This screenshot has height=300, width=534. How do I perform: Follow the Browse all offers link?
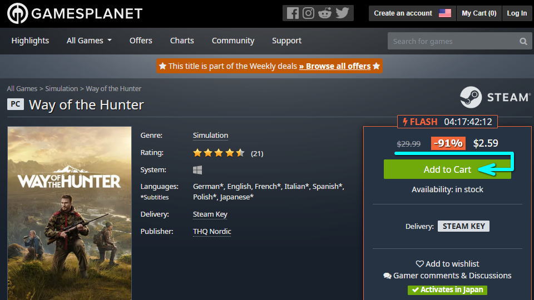pyautogui.click(x=335, y=66)
